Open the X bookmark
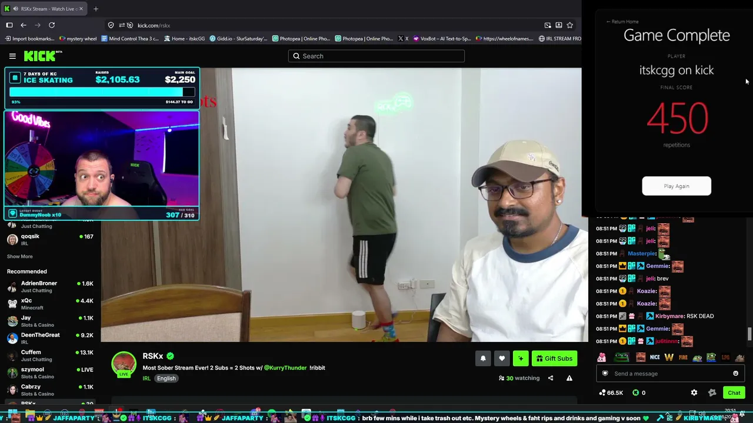 (x=403, y=39)
